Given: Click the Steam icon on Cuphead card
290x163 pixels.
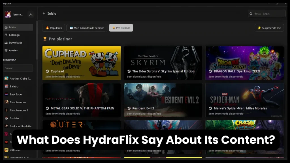Looking at the screenshot, I should point(47,71).
